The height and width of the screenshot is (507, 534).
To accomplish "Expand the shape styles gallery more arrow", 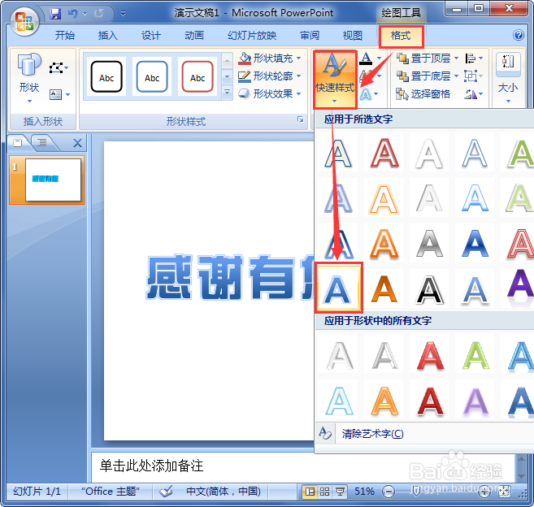I will click(x=227, y=93).
